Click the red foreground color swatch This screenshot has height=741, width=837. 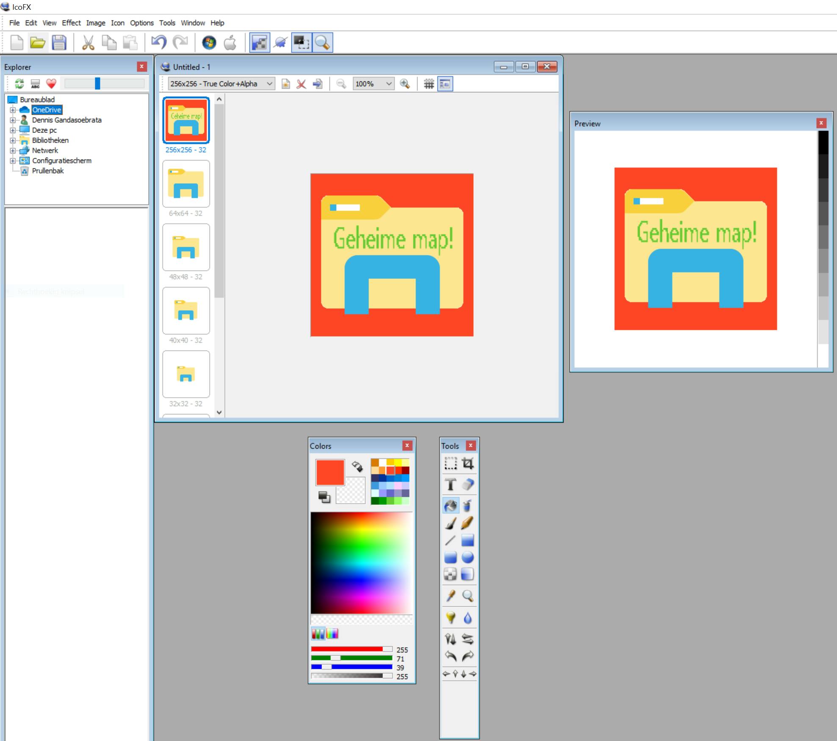coord(330,472)
